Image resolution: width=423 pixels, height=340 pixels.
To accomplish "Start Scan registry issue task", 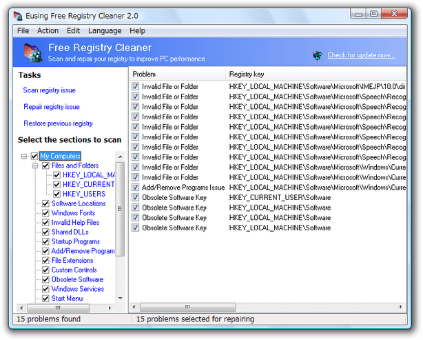I will (x=49, y=90).
